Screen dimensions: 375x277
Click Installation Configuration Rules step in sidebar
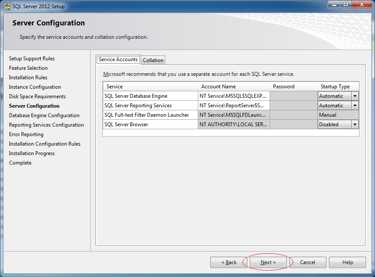pyautogui.click(x=45, y=144)
